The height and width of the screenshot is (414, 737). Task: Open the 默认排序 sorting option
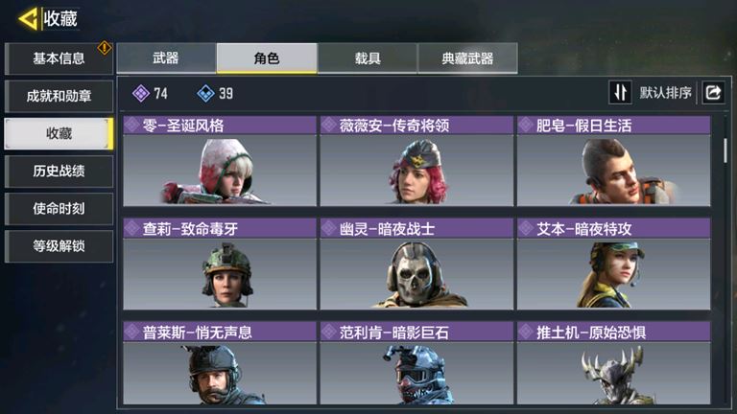point(665,93)
